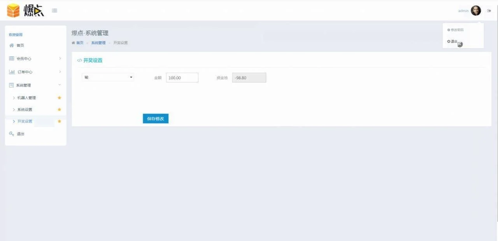Choose 退出 in the admin dropdown menu
Screen dimensions: 498x241
(452, 41)
